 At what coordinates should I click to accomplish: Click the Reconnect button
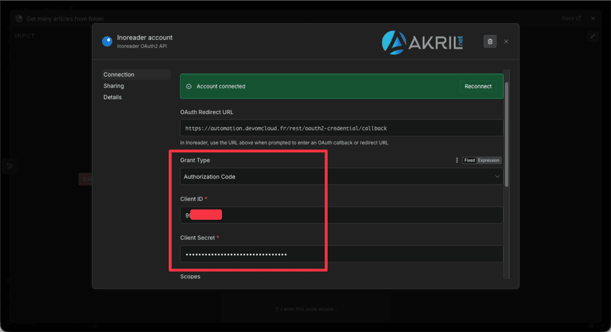tap(478, 86)
